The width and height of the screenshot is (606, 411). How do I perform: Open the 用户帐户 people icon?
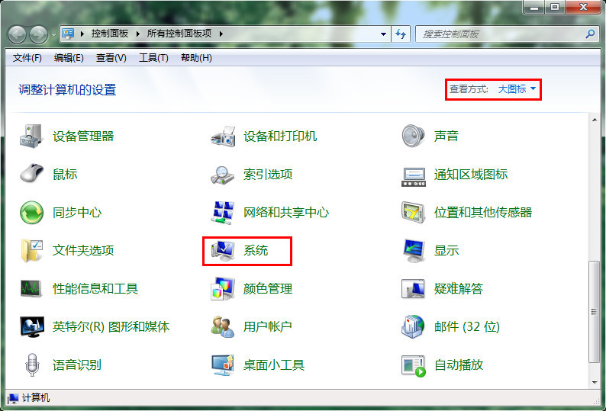click(223, 327)
